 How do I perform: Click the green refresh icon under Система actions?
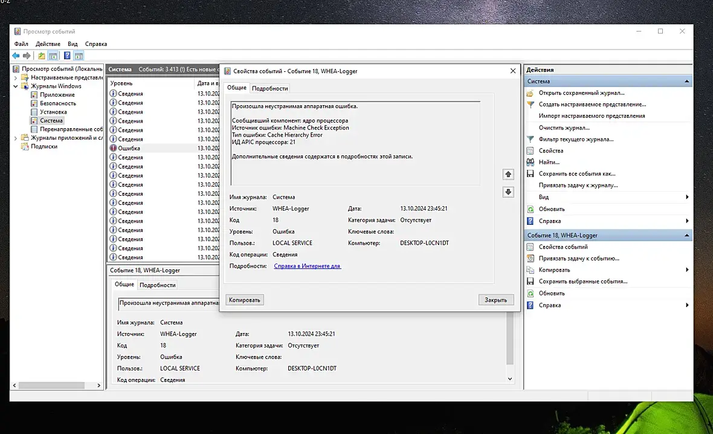pos(530,209)
